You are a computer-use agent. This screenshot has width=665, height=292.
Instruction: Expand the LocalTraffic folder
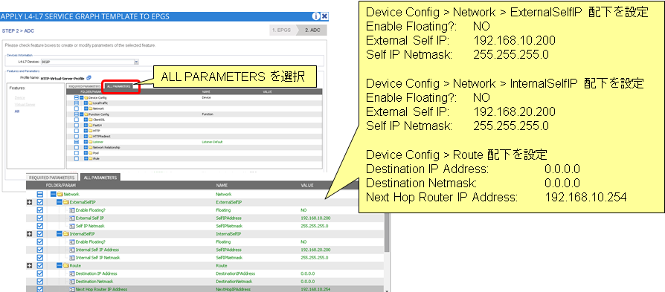tap(86, 103)
